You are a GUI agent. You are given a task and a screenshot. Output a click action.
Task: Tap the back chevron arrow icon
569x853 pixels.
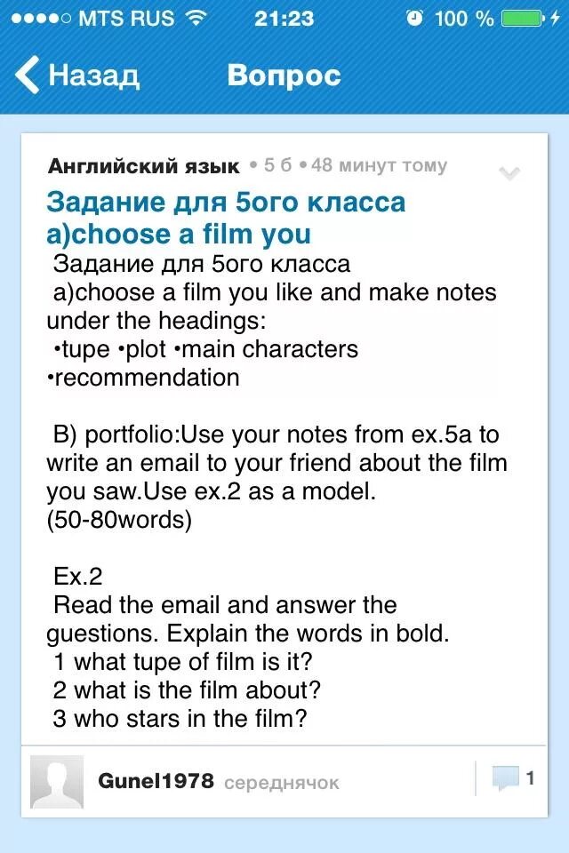pos(27,75)
